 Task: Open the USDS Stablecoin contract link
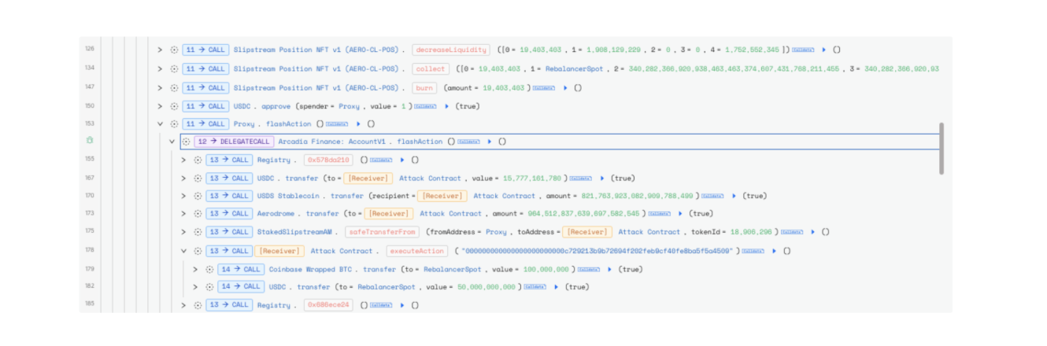pyautogui.click(x=287, y=196)
